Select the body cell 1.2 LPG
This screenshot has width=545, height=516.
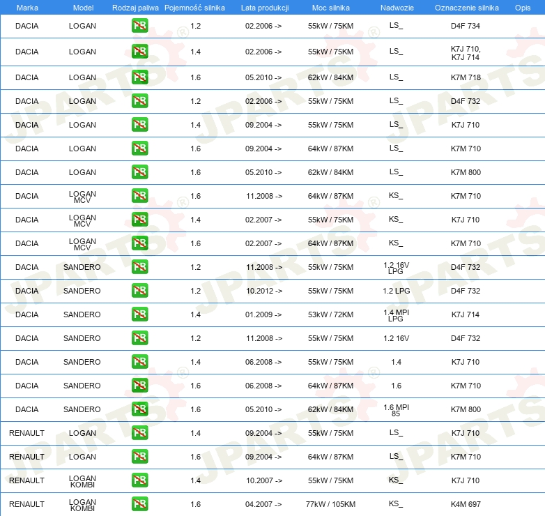coord(397,291)
